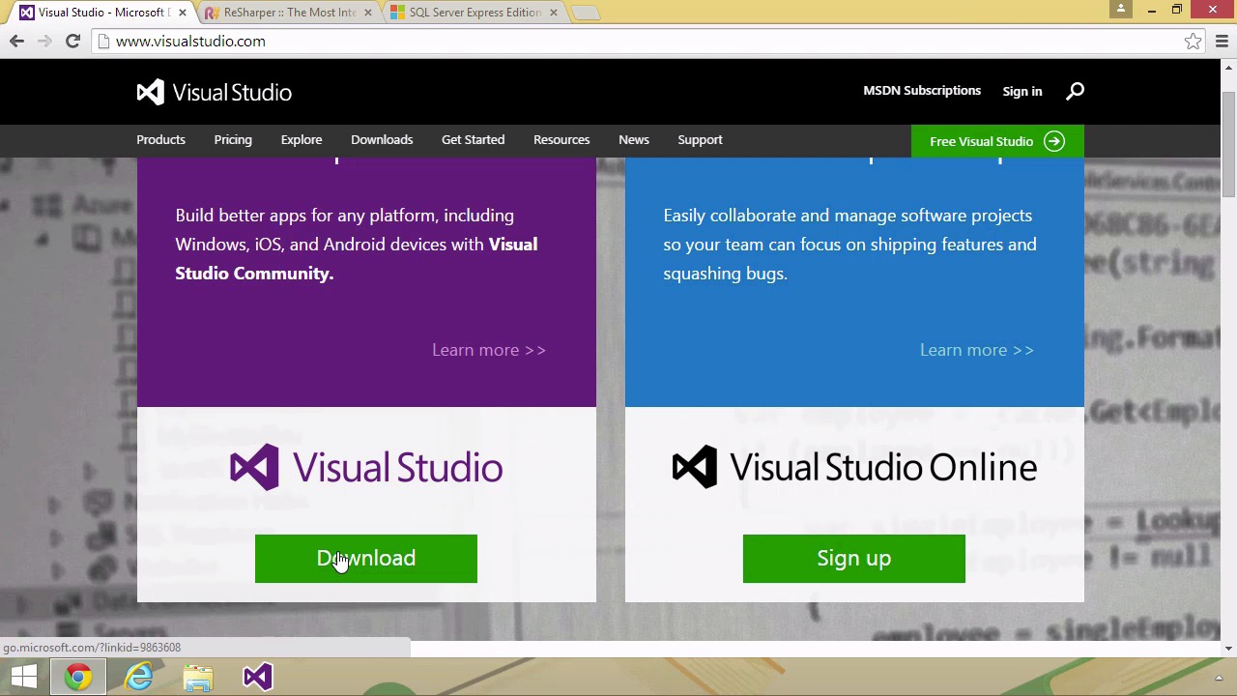Click the Visual Studio logo in header
The width and height of the screenshot is (1237, 696).
coord(214,92)
